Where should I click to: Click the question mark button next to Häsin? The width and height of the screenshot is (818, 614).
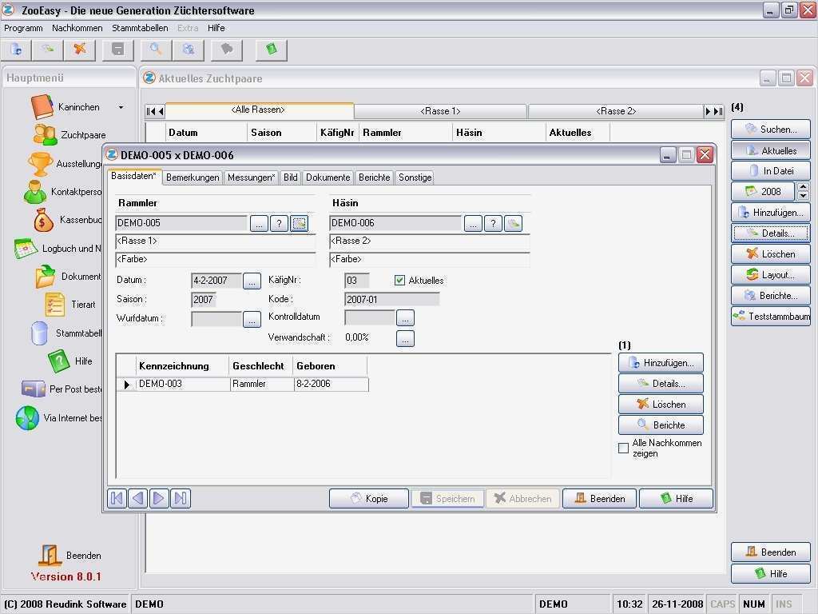(x=493, y=224)
